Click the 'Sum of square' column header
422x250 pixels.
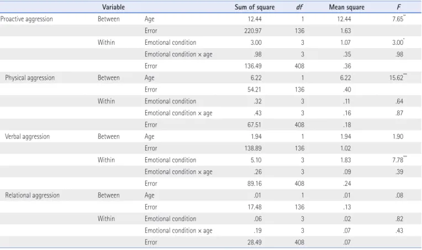coord(255,7)
